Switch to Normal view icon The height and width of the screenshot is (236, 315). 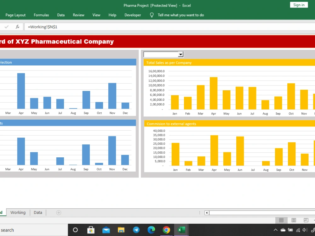pos(281,220)
